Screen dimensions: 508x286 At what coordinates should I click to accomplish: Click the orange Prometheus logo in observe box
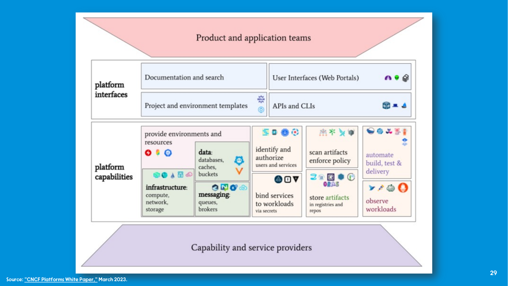pyautogui.click(x=403, y=188)
